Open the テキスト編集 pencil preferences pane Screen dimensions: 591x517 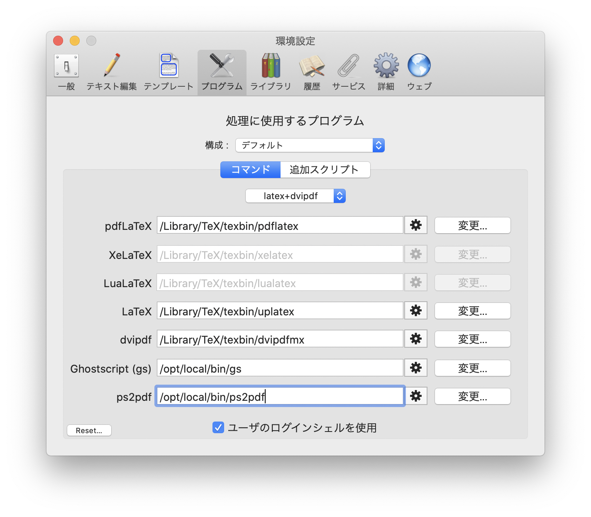(112, 72)
